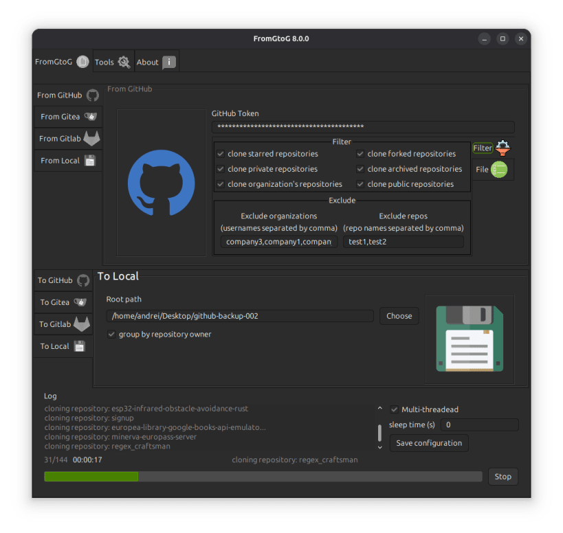563x533 pixels.
Task: Select the From Gitlab source tab
Action: 68,139
